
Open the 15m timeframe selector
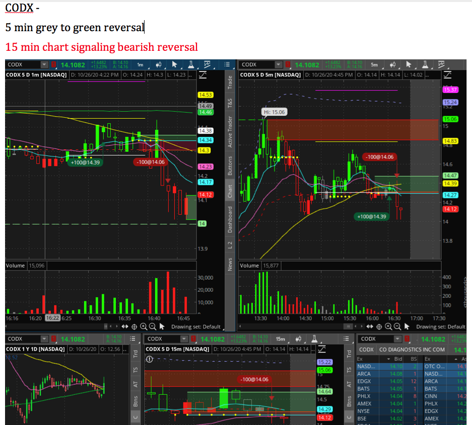281,338
